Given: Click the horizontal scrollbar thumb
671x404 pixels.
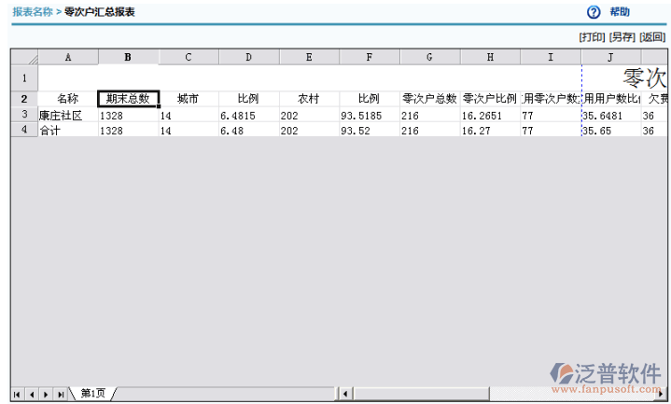Looking at the screenshot, I should tap(421, 394).
